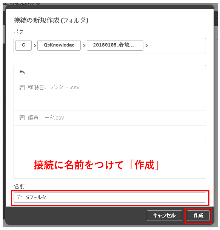Click 作成 to create the connection
220x230 pixels.
[x=198, y=216]
